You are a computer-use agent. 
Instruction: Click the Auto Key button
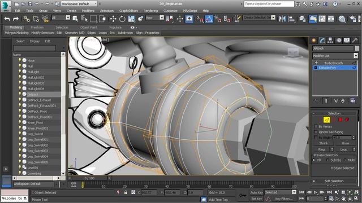pos(256,192)
